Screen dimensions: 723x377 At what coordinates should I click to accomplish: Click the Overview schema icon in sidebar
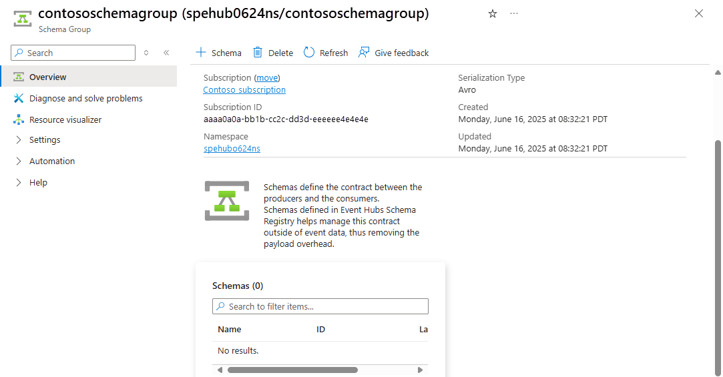pos(19,77)
